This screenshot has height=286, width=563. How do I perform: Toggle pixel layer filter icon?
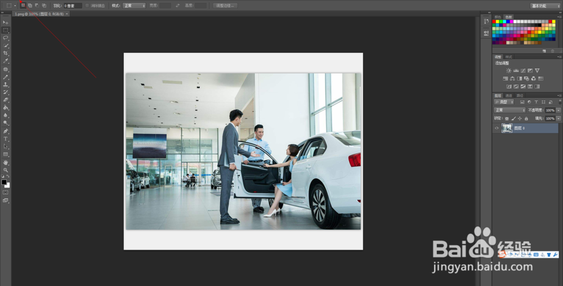[x=522, y=102]
